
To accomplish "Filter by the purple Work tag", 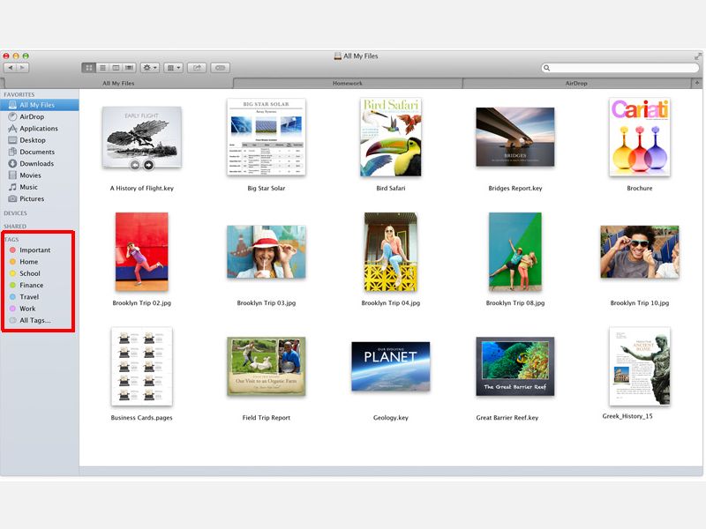I will pos(27,308).
